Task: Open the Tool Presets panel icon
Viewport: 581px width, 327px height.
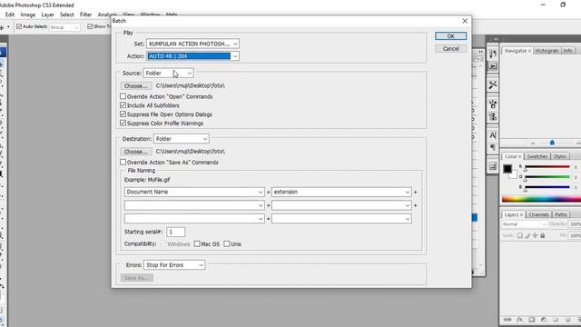Action: [x=492, y=84]
